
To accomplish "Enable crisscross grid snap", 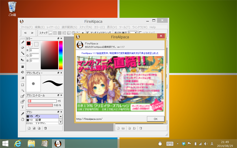I will click(60, 33).
